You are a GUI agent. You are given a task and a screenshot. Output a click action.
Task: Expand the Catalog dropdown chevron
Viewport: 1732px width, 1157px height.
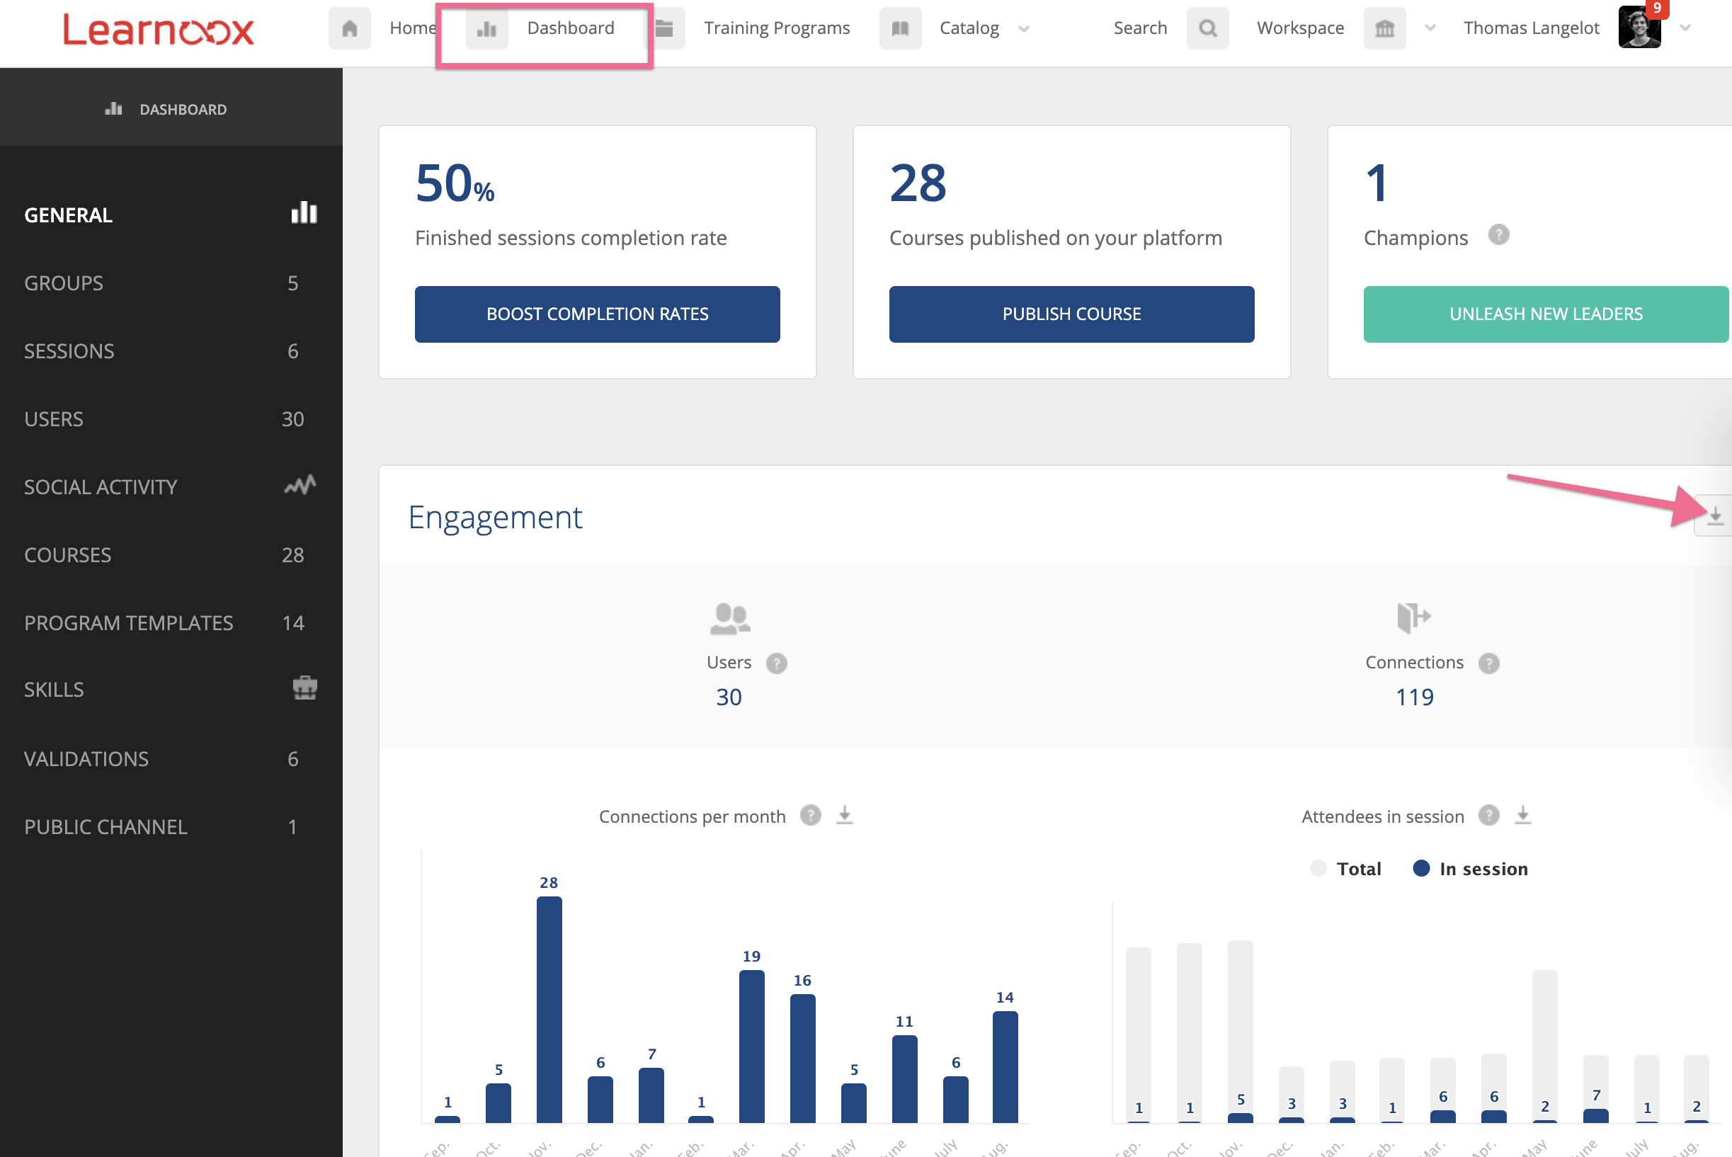click(x=1025, y=30)
